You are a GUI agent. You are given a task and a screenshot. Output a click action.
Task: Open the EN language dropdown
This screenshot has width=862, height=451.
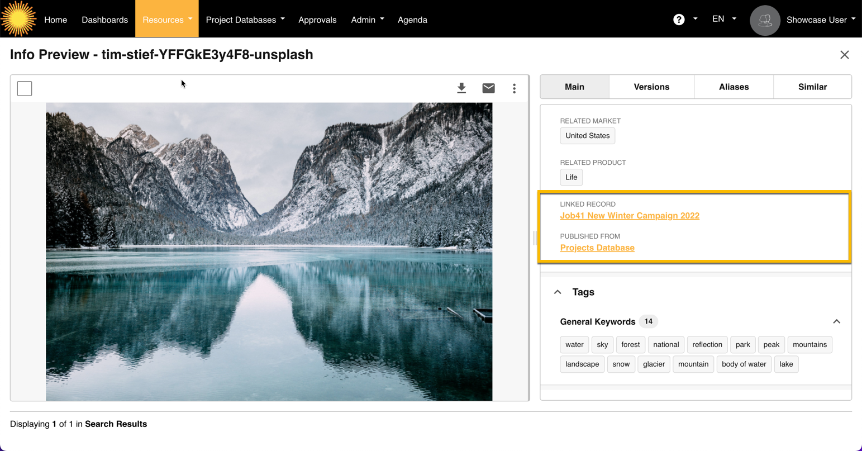tap(723, 19)
